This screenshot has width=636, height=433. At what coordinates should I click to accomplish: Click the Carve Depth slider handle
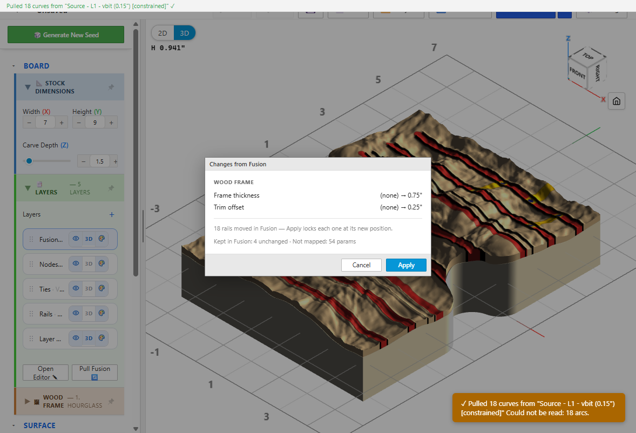[29, 161]
